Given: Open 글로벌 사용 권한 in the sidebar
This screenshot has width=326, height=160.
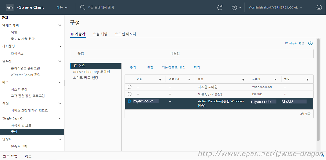Looking at the screenshot, I should coord(23,39).
